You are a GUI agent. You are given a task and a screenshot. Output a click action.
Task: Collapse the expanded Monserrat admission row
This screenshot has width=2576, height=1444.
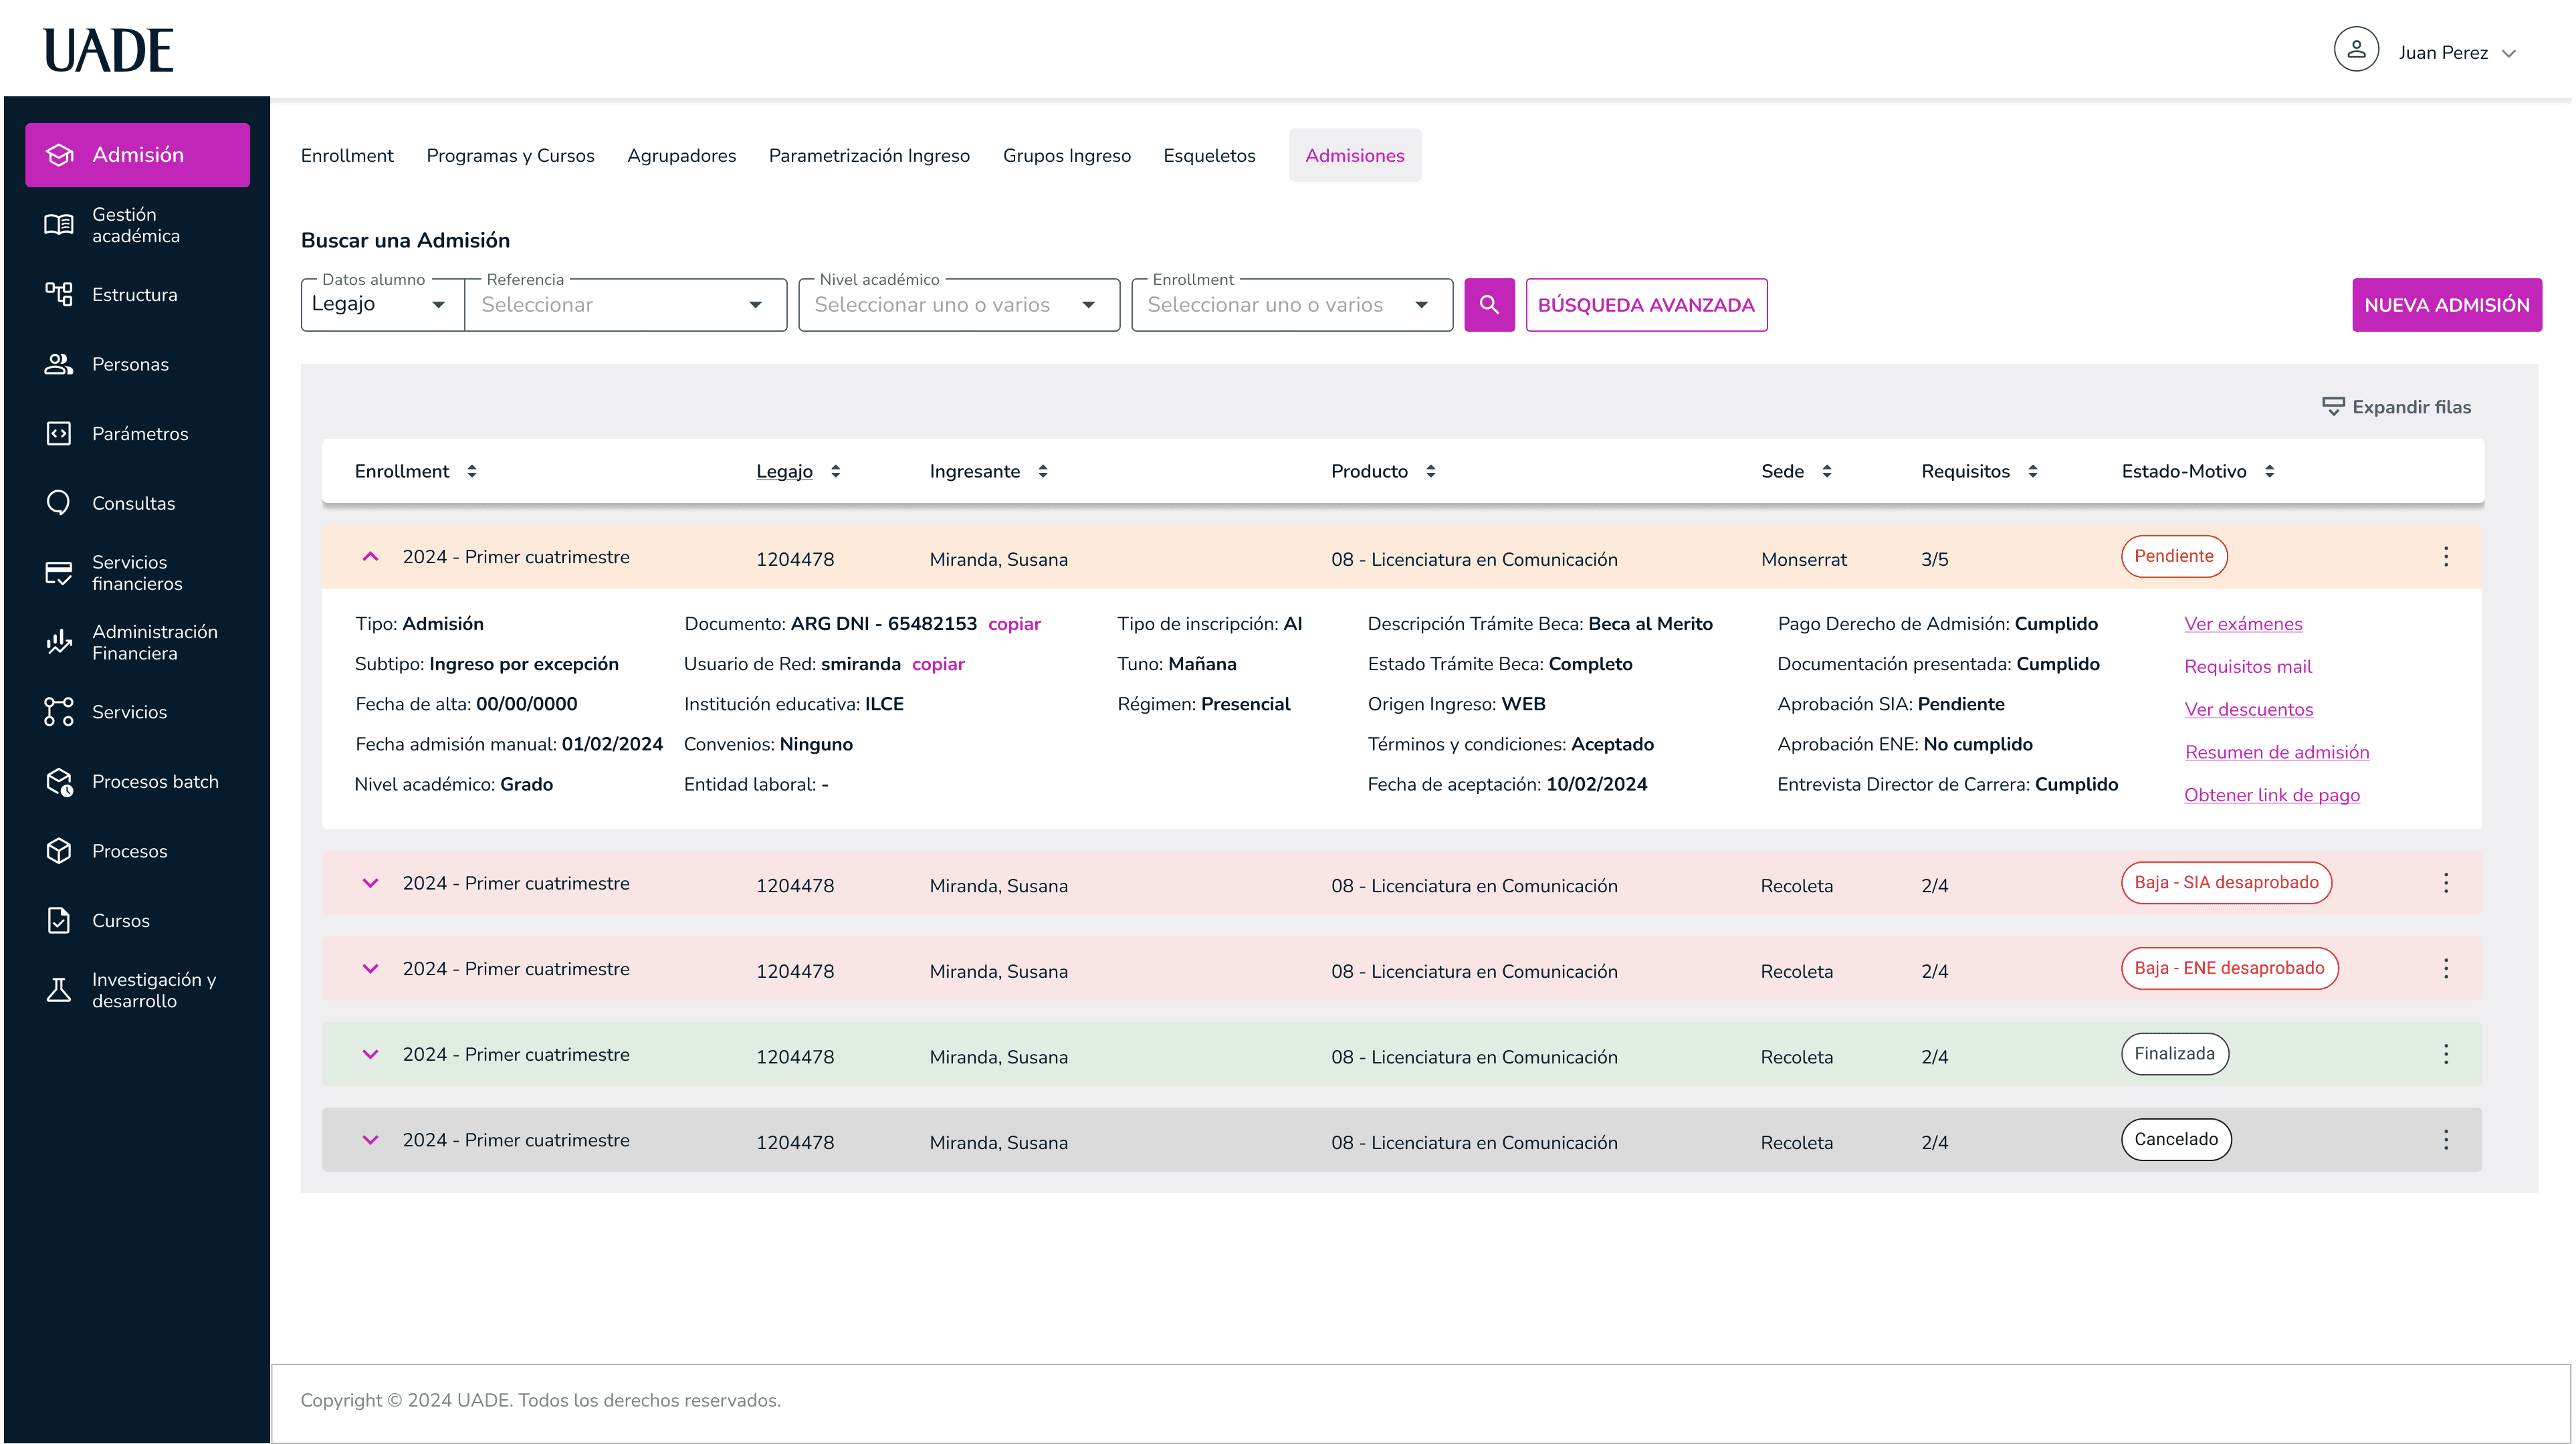370,557
